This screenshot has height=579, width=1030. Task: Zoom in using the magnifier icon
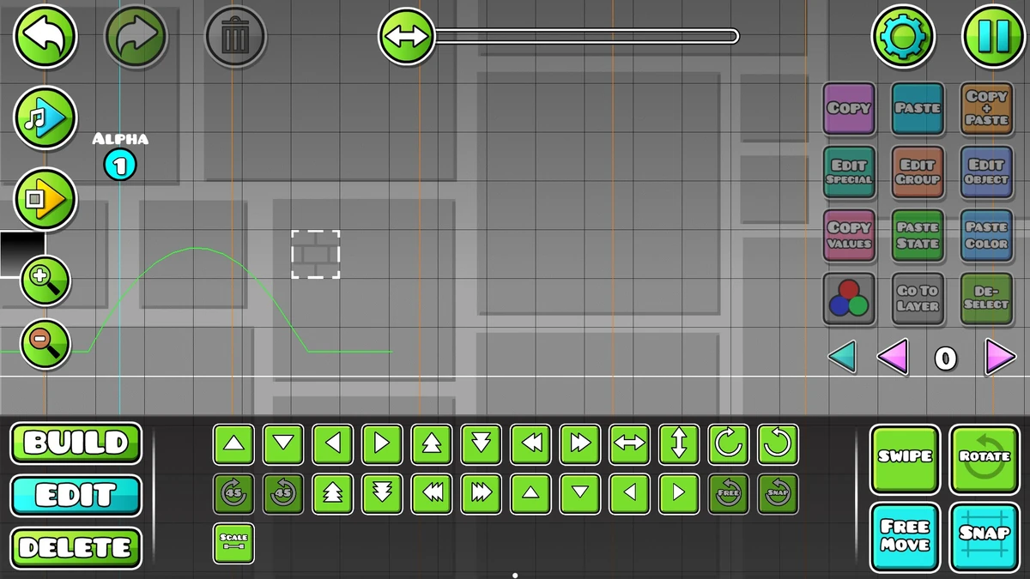(44, 280)
